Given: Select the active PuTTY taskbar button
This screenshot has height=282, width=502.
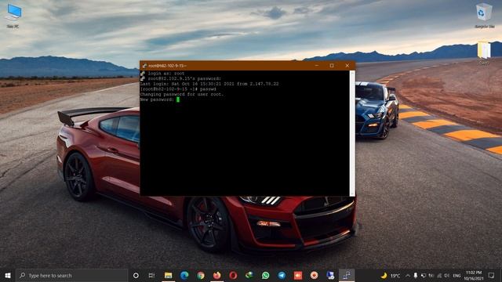Looking at the screenshot, I should [347, 275].
